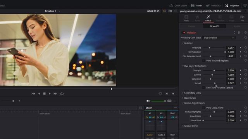Enable View Glow Alone checkbox
The image size is (248, 139).
203,108
